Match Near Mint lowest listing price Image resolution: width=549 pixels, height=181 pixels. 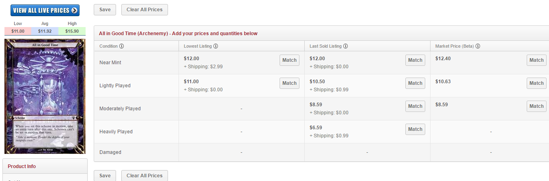pos(289,60)
